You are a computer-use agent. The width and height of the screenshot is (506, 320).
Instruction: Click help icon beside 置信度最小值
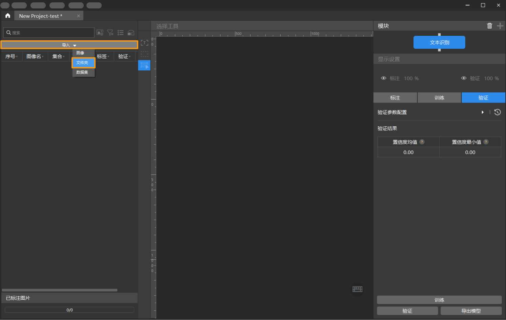point(486,142)
